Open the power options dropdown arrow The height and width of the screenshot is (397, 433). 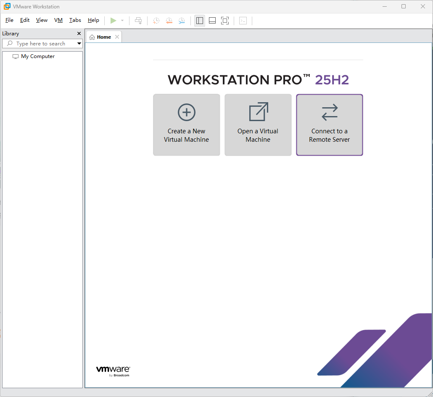pyautogui.click(x=122, y=20)
